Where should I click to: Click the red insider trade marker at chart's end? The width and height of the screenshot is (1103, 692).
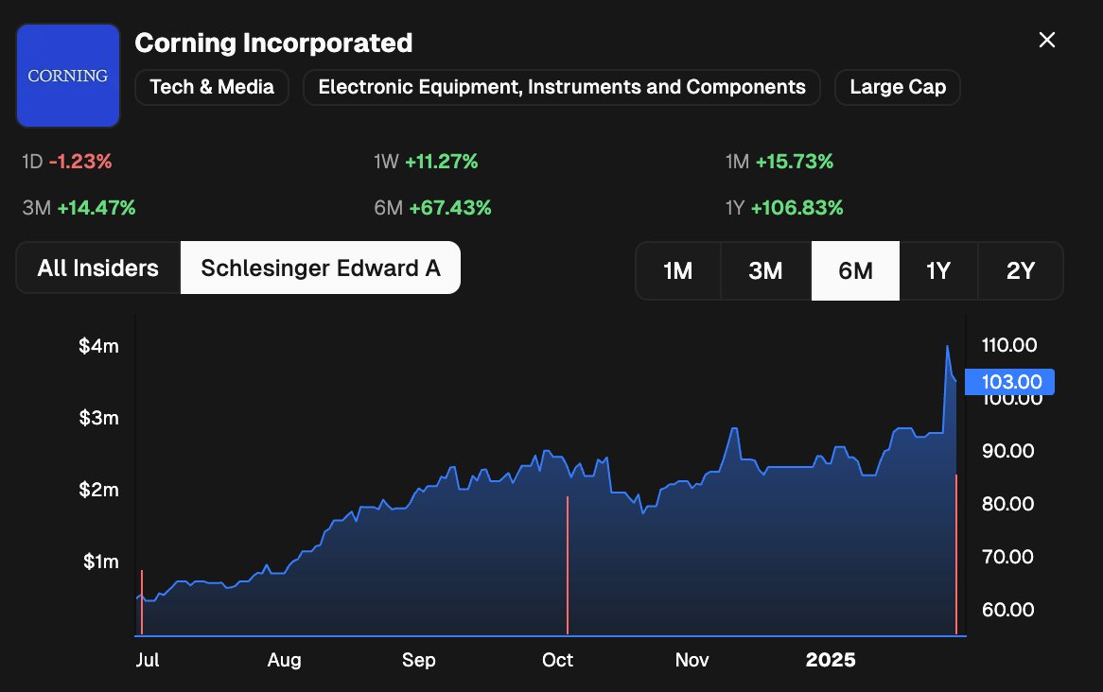[956, 555]
